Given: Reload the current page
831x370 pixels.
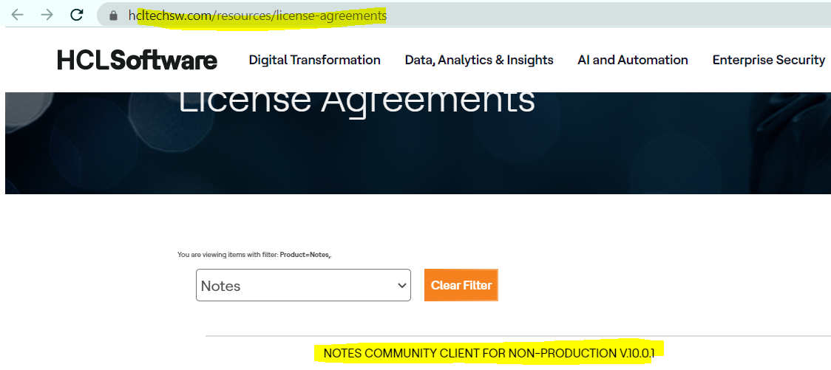Looking at the screenshot, I should click(76, 15).
